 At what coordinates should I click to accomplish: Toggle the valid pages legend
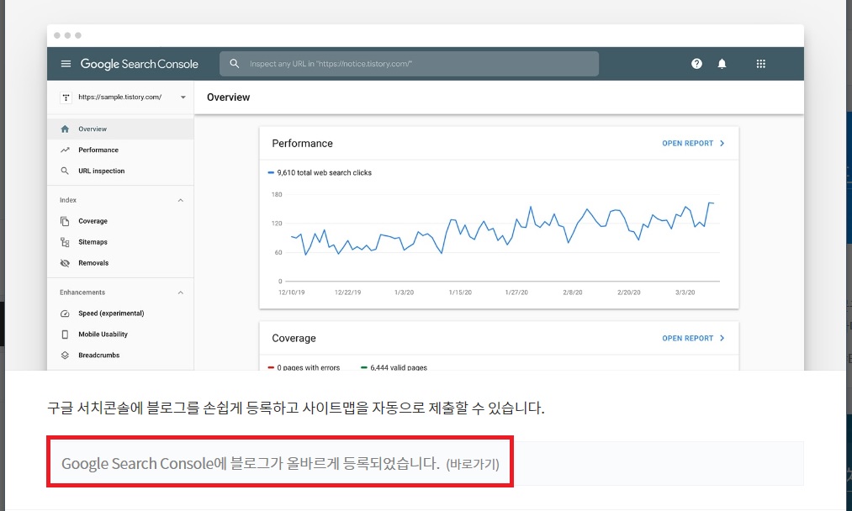(x=396, y=367)
